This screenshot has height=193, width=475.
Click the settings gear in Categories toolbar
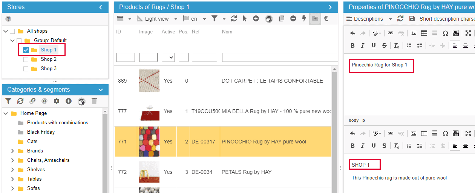point(57,101)
